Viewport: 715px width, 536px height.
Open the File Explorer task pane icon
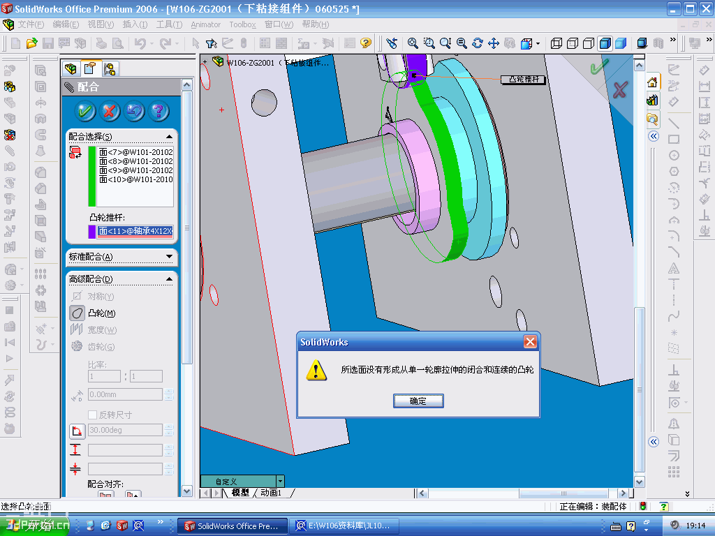click(653, 119)
